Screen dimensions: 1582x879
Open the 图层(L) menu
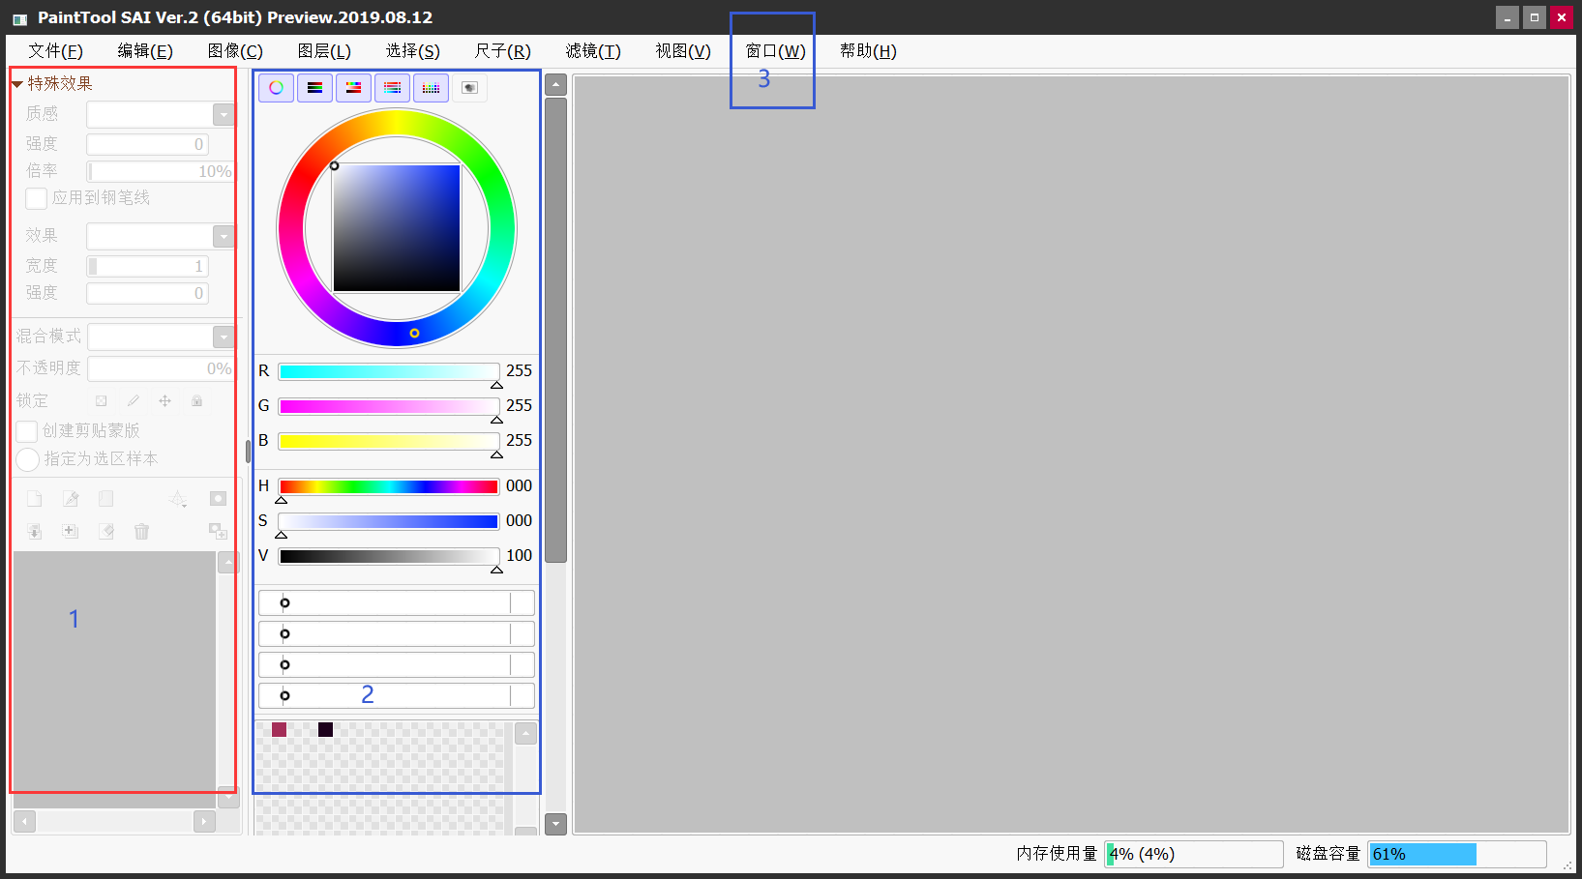click(x=324, y=51)
